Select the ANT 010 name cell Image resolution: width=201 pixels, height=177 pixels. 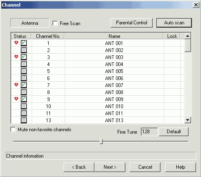(x=114, y=106)
